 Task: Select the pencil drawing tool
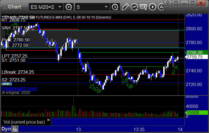point(125,7)
